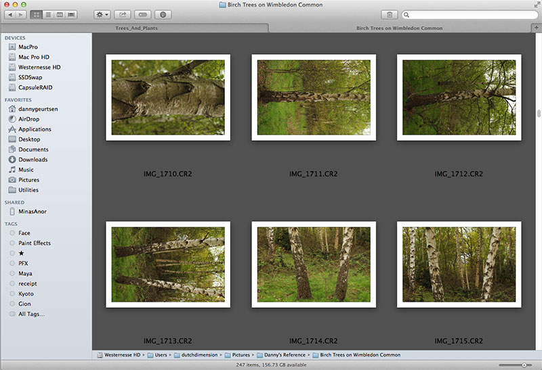542x370 pixels.
Task: Click the Delete trash toolbar button
Action: click(390, 14)
